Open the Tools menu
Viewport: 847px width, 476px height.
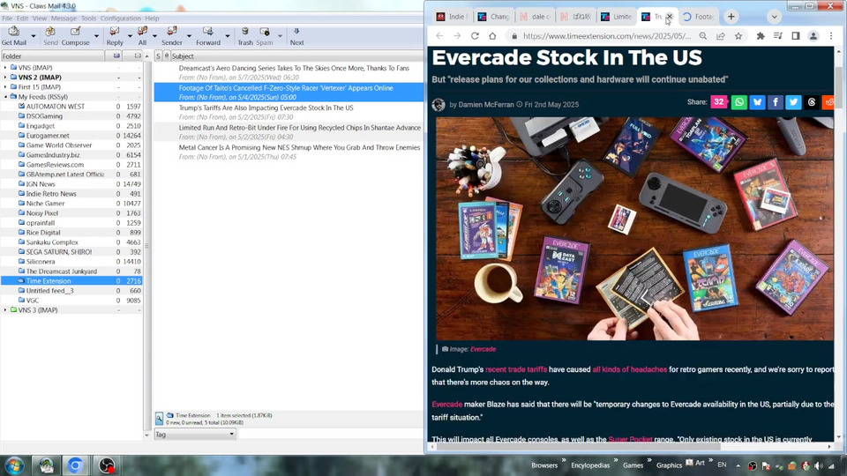[x=88, y=19]
